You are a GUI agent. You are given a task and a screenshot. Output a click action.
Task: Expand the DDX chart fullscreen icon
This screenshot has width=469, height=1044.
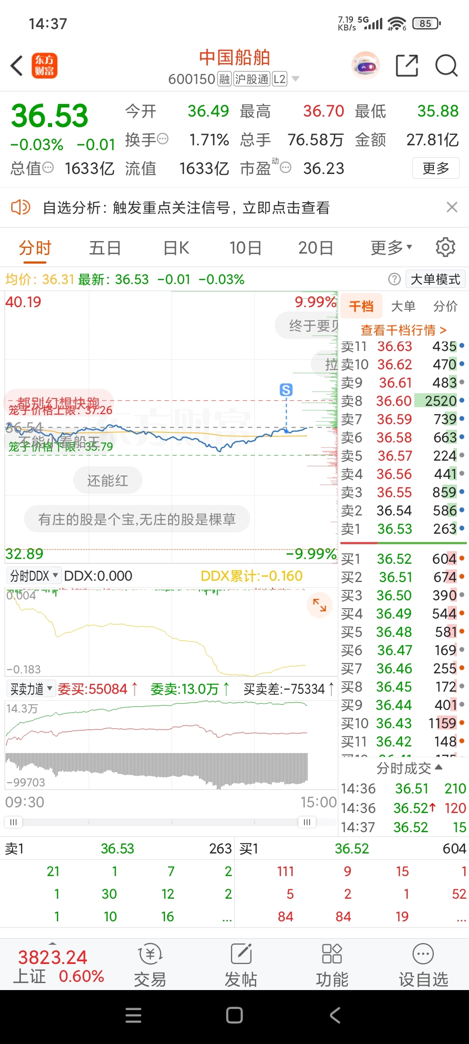320,605
